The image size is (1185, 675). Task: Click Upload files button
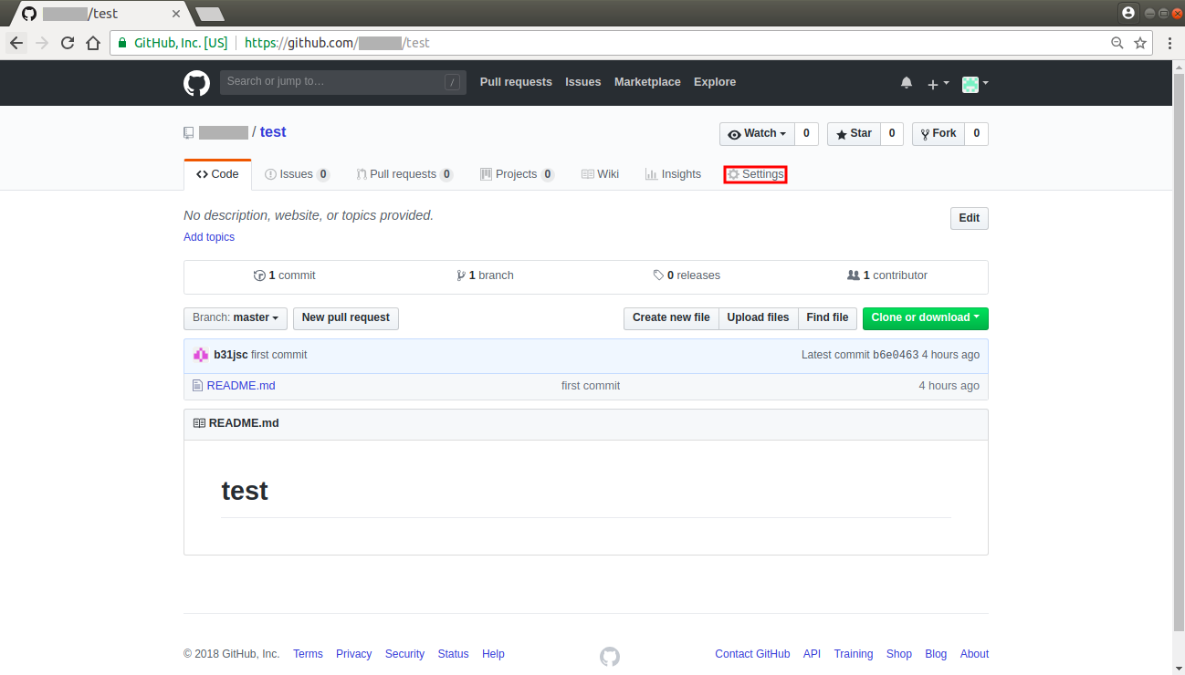pos(758,318)
